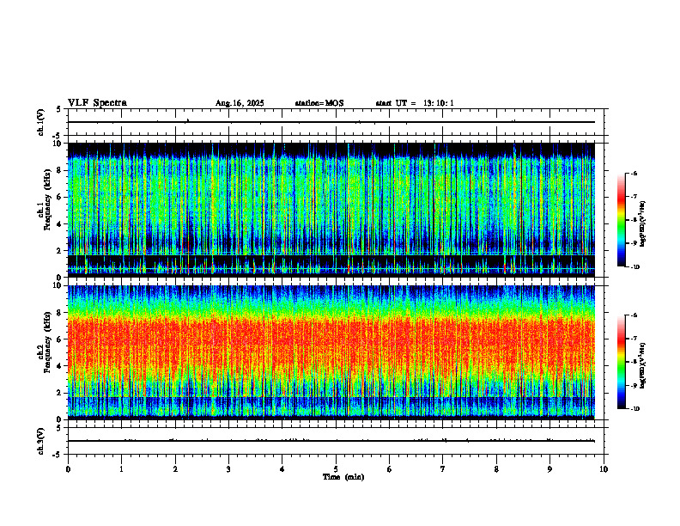Select the ch.1 "Frequency (kHz)" axis label
This screenshot has height=526, width=680.
pos(47,200)
